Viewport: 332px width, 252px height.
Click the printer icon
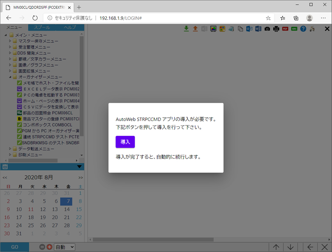pyautogui.click(x=276, y=28)
